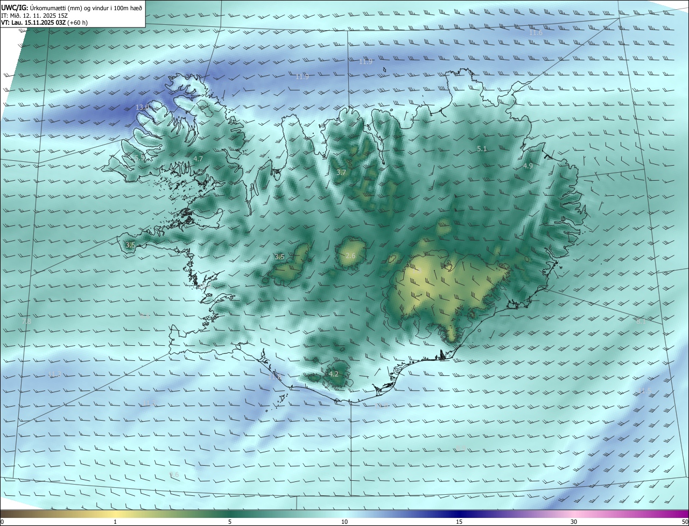Click the faint 7.8 value in the western sea

tap(26, 321)
